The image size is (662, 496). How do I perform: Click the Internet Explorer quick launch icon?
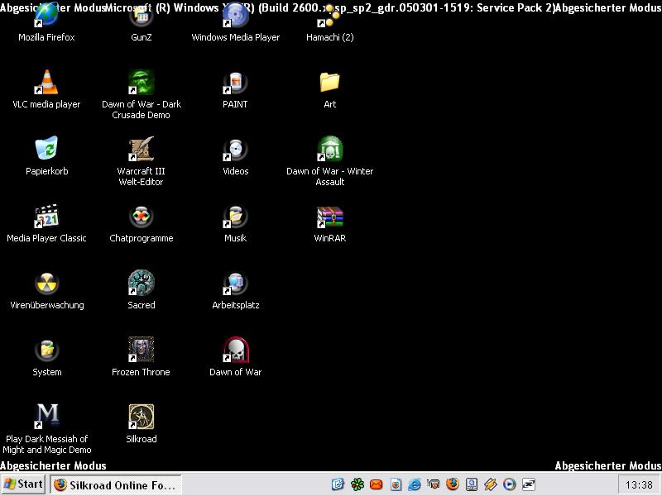click(415, 484)
